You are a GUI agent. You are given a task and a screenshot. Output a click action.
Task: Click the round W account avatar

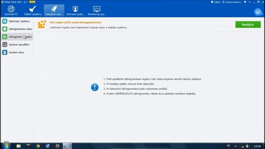point(258,12)
